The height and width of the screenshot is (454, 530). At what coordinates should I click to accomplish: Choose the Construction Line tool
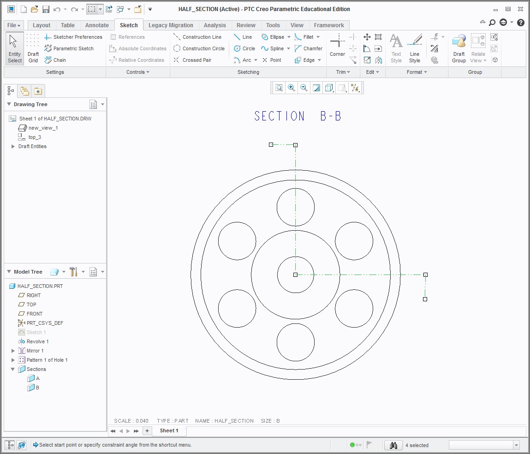tap(197, 37)
